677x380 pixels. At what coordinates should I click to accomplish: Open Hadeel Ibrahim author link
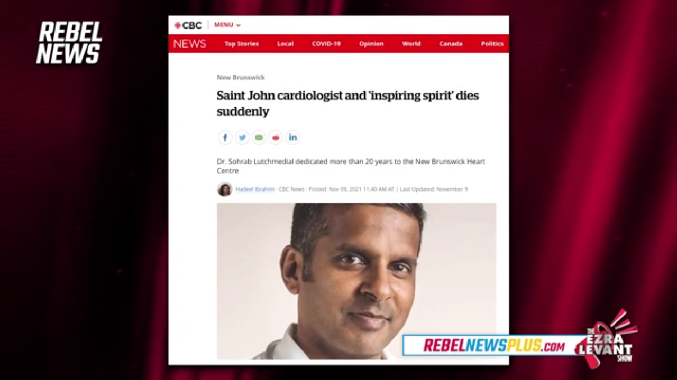click(x=255, y=189)
